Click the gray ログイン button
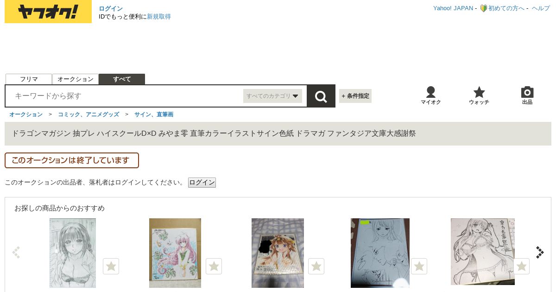The width and height of the screenshot is (556, 292). [x=202, y=183]
